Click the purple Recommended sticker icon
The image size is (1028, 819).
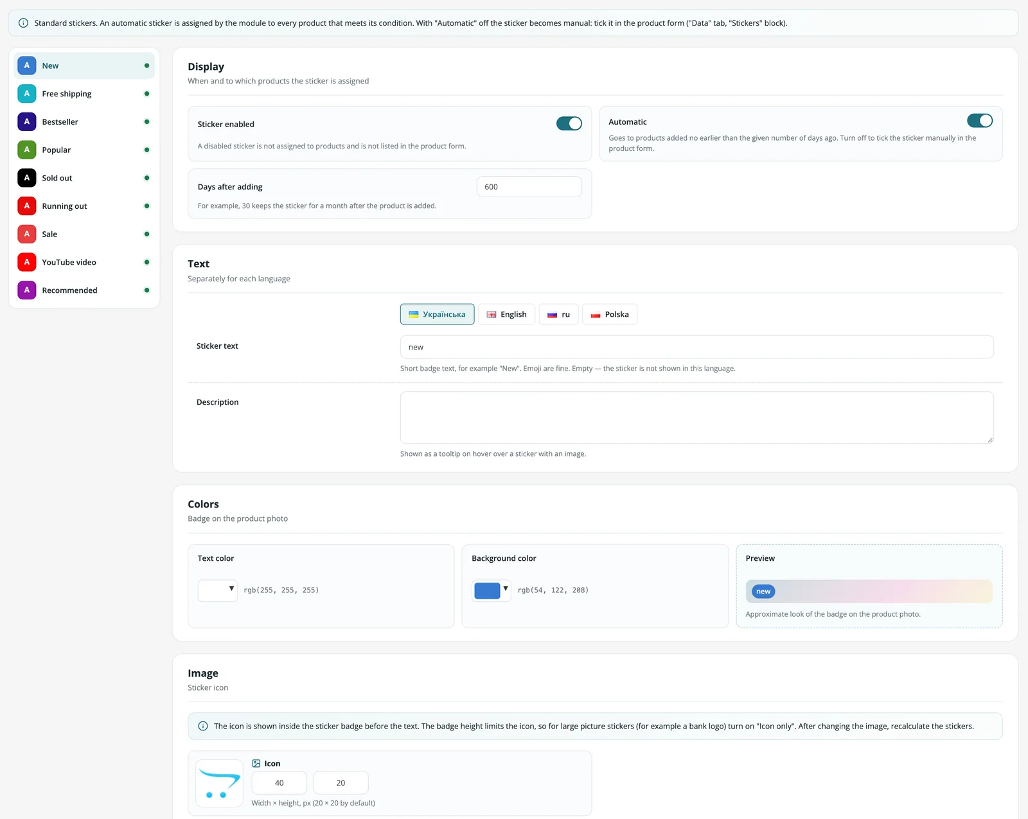(26, 290)
